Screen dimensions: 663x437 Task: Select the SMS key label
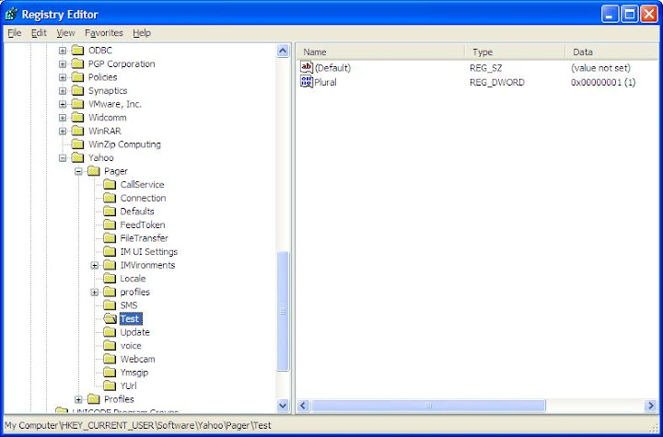[x=129, y=305]
